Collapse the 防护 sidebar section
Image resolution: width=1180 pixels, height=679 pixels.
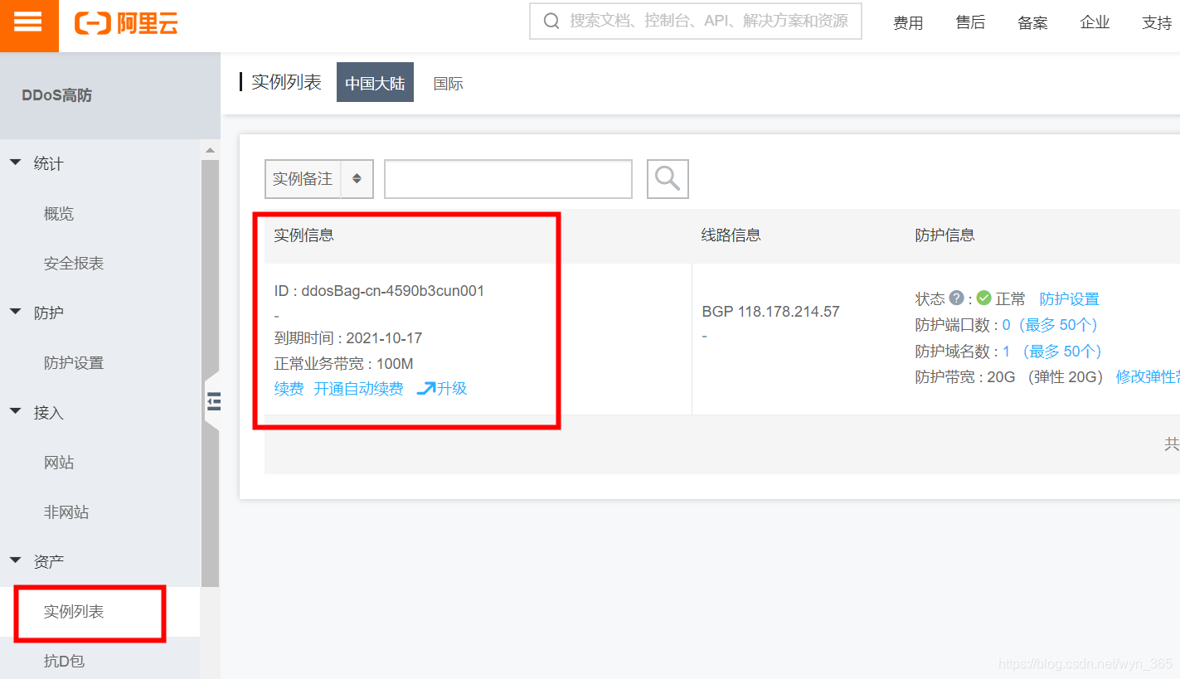15,312
